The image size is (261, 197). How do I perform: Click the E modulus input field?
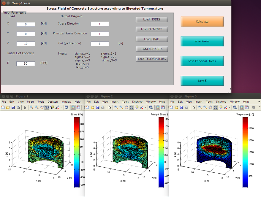click(26, 63)
